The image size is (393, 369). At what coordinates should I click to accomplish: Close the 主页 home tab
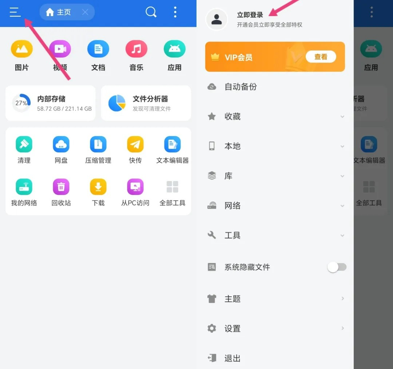tap(85, 12)
